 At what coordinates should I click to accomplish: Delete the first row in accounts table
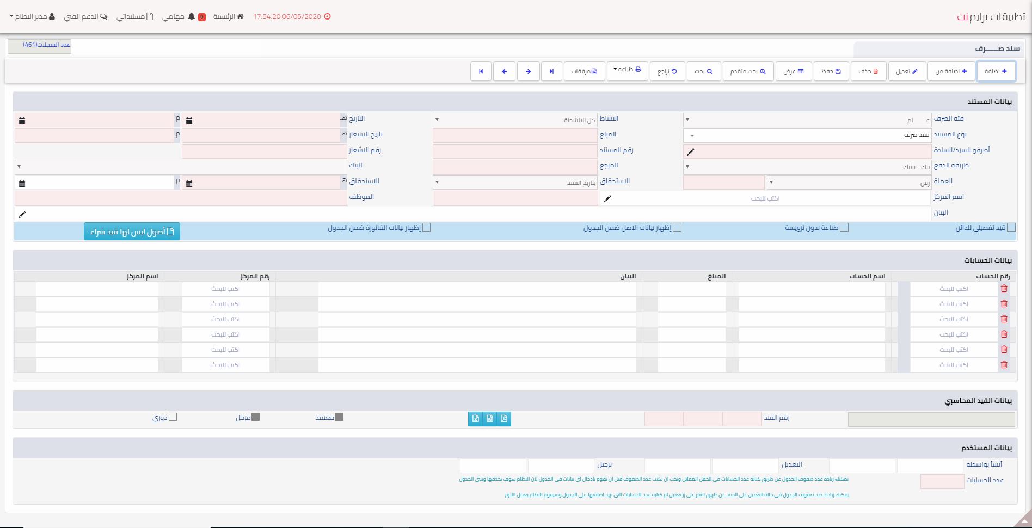[x=1004, y=289]
